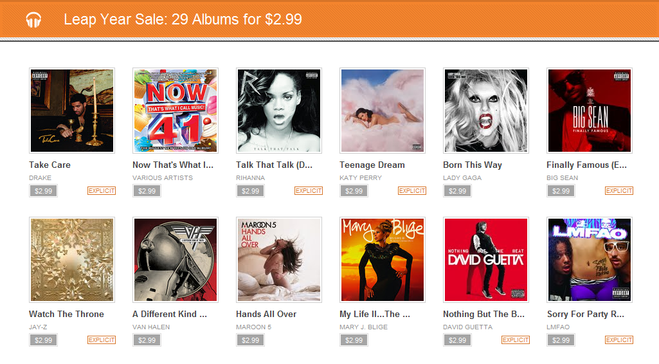Click $2.99 price under Hands All Over

251,340
